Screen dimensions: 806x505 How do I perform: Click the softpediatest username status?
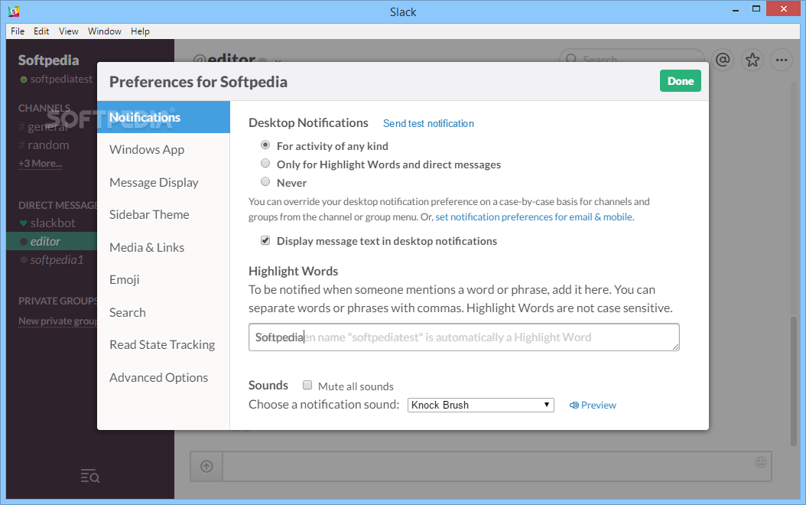coord(57,80)
